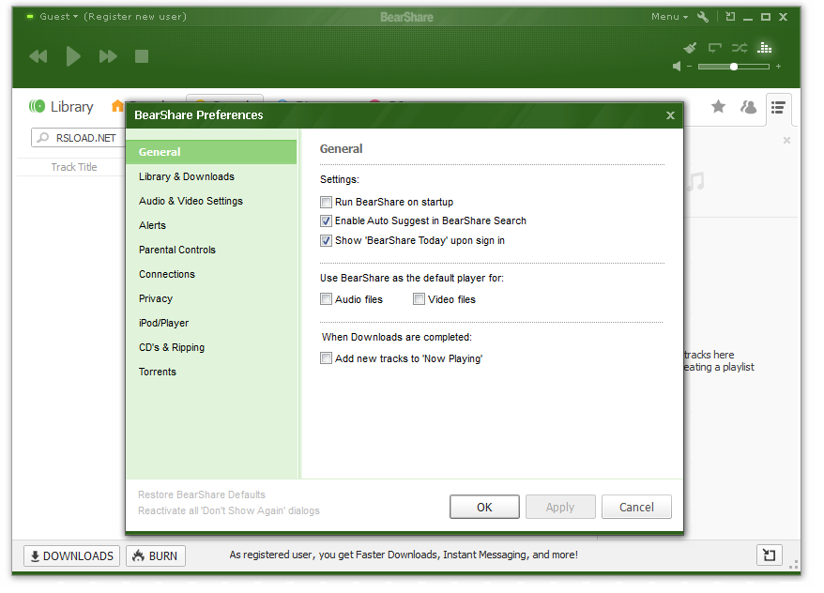Click the search field containing RSLOAD.NET
This screenshot has width=824, height=593.
79,138
